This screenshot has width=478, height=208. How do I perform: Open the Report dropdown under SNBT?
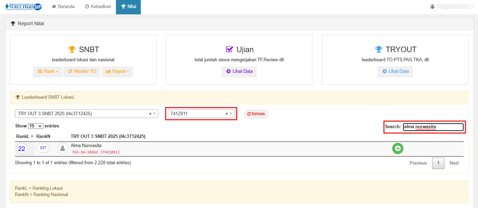(117, 71)
